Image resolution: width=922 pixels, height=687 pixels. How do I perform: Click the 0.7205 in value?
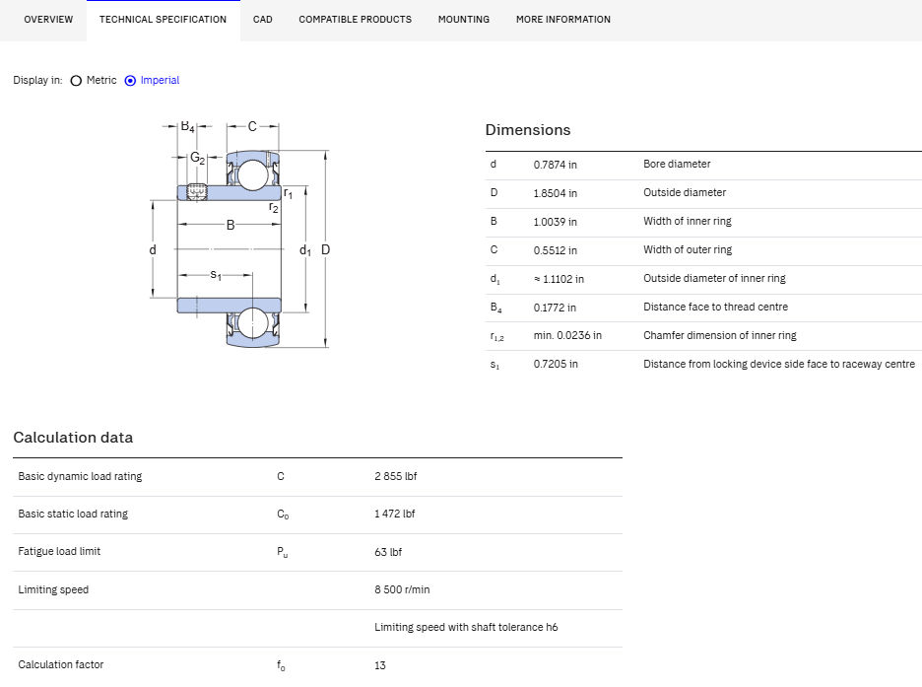pyautogui.click(x=556, y=364)
